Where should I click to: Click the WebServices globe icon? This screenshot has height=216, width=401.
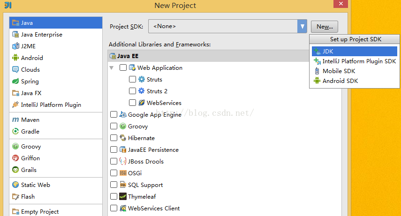pyautogui.click(x=142, y=103)
